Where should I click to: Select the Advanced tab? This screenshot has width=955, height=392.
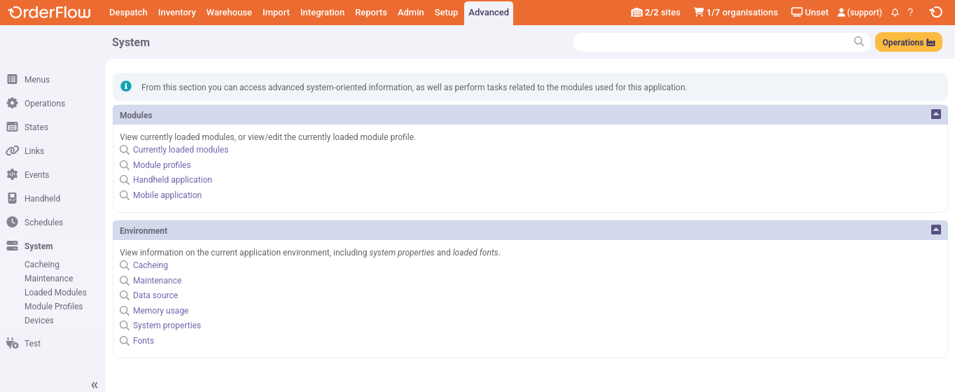(489, 13)
